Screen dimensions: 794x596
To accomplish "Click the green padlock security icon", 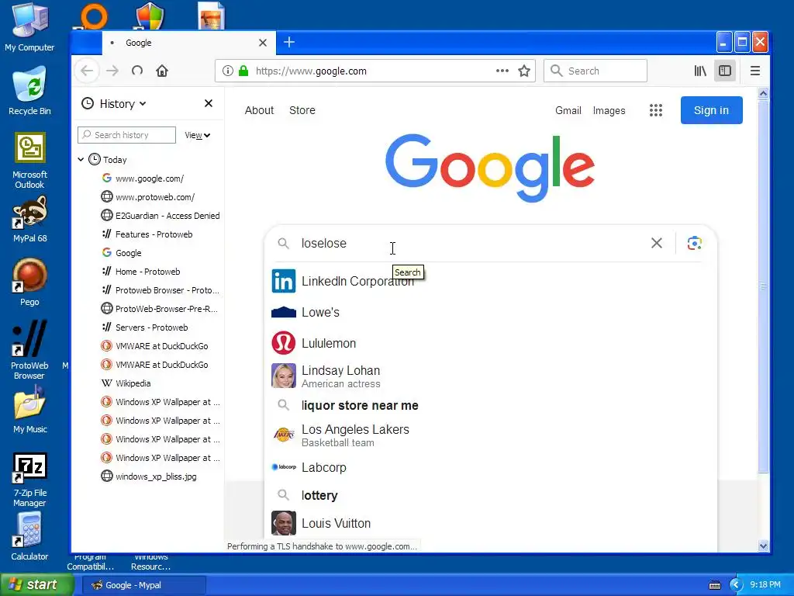I will tap(243, 71).
